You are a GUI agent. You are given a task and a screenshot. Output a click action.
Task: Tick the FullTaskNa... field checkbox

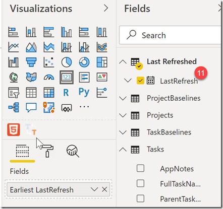click(140, 183)
